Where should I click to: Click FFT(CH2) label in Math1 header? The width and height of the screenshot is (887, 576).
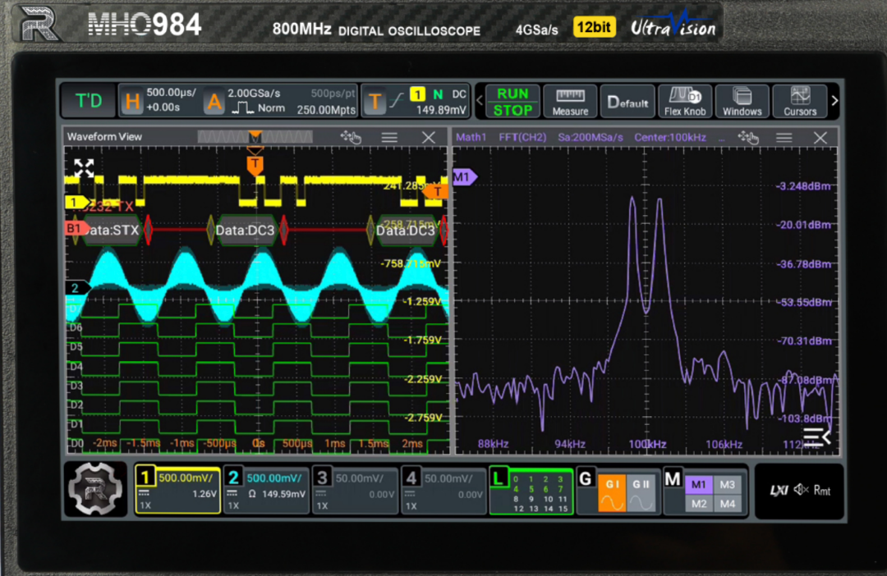tap(522, 137)
